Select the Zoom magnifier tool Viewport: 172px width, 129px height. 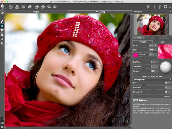coord(2,39)
